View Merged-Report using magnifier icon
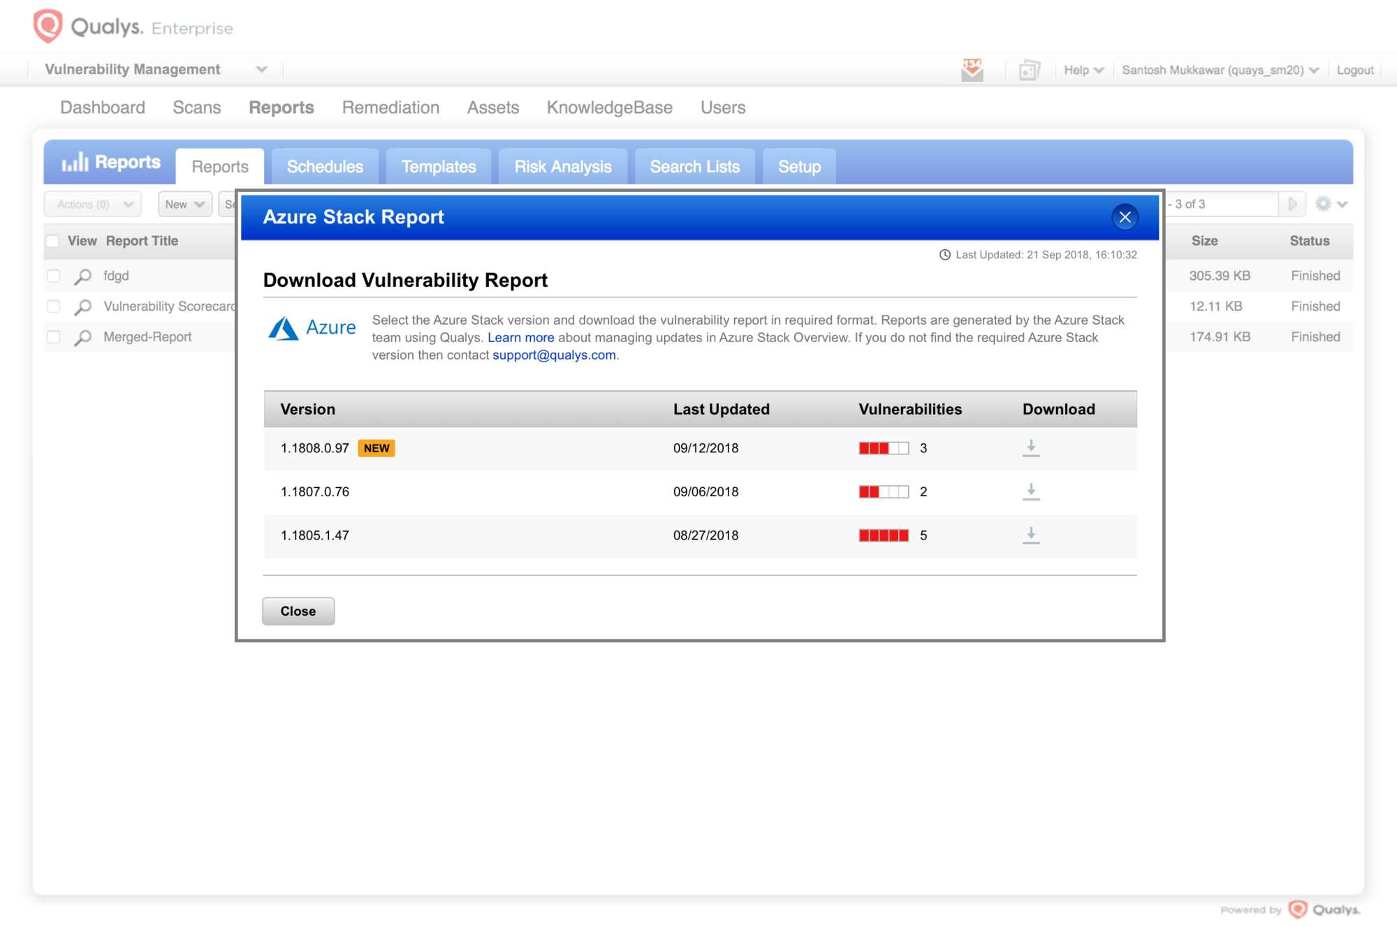The width and height of the screenshot is (1397, 927). (83, 338)
